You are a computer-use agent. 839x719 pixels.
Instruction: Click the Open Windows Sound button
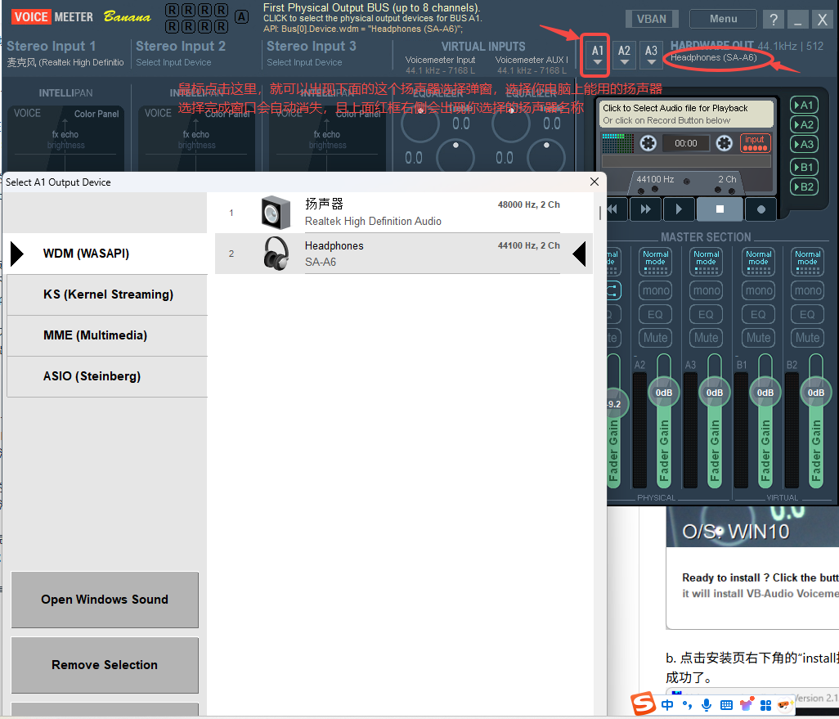click(105, 600)
